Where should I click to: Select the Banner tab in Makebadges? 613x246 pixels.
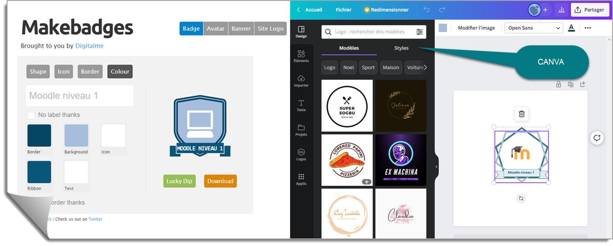point(241,29)
